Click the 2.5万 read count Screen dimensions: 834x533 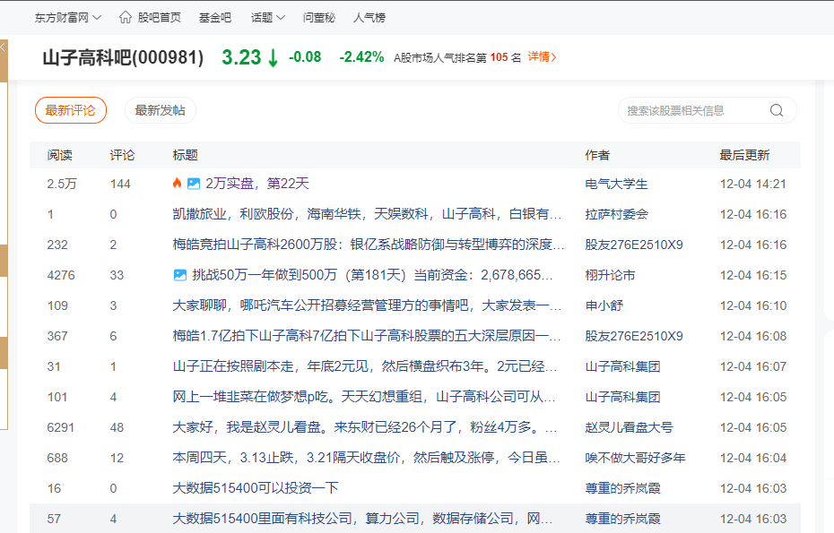62,184
